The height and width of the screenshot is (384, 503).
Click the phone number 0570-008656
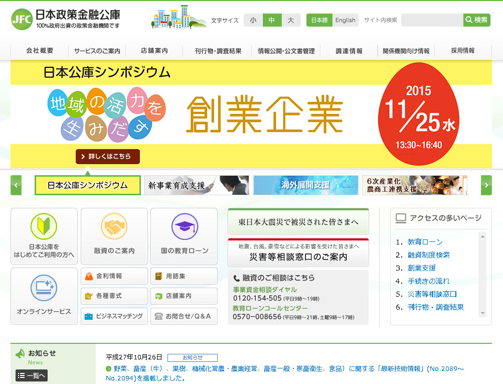(257, 317)
